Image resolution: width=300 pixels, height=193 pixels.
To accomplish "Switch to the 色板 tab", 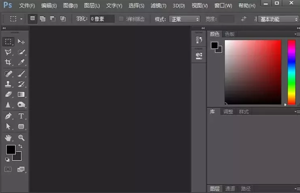I will tap(230, 34).
